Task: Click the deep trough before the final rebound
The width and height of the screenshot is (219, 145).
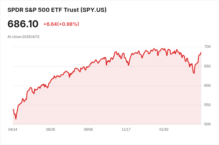Action: [194, 73]
